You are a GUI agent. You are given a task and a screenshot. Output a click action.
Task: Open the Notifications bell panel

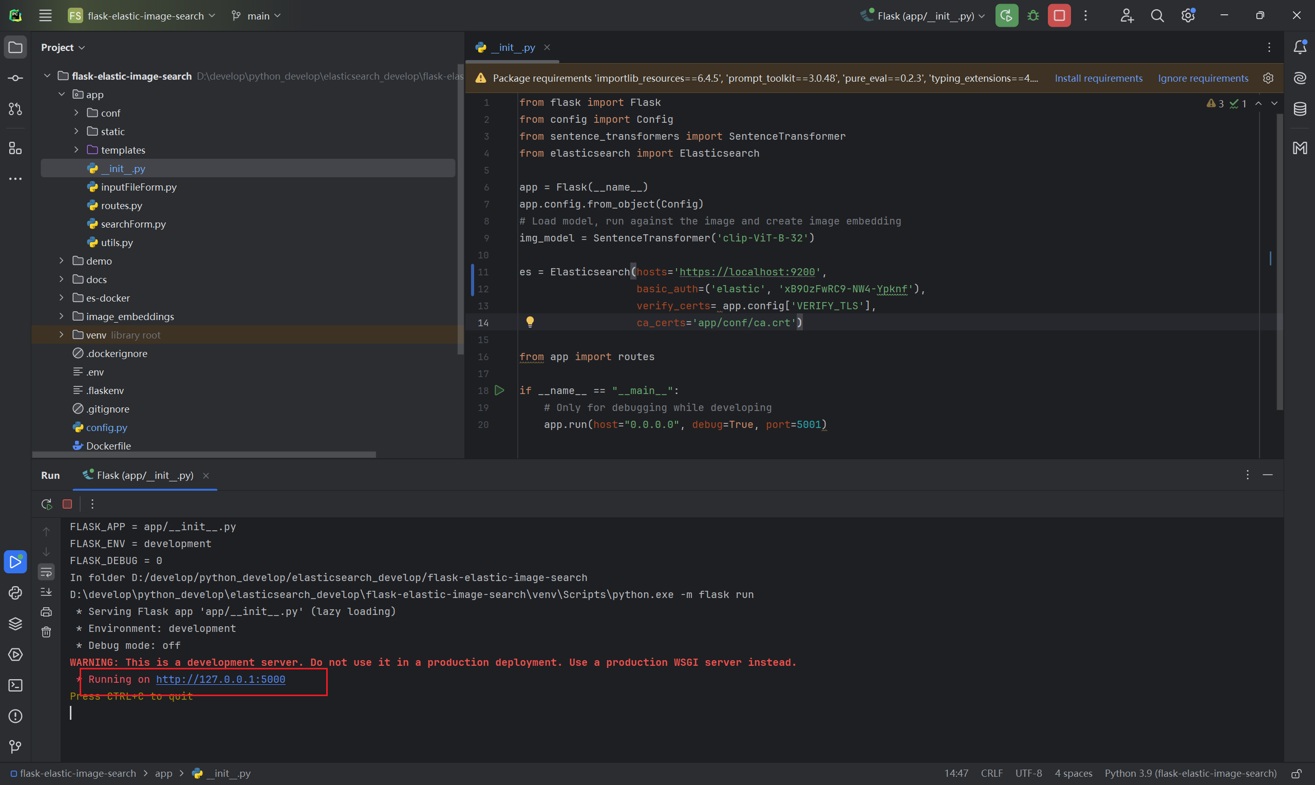pos(1300,48)
